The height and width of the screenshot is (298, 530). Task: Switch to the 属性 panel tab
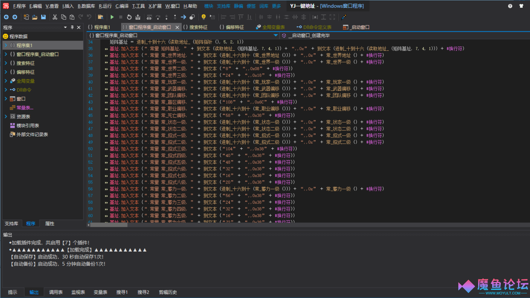49,223
